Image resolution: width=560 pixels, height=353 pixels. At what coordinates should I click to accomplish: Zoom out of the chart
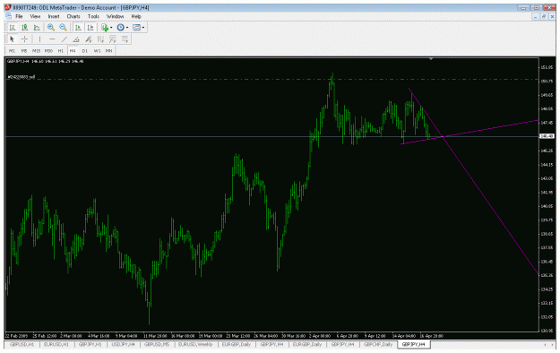click(64, 28)
